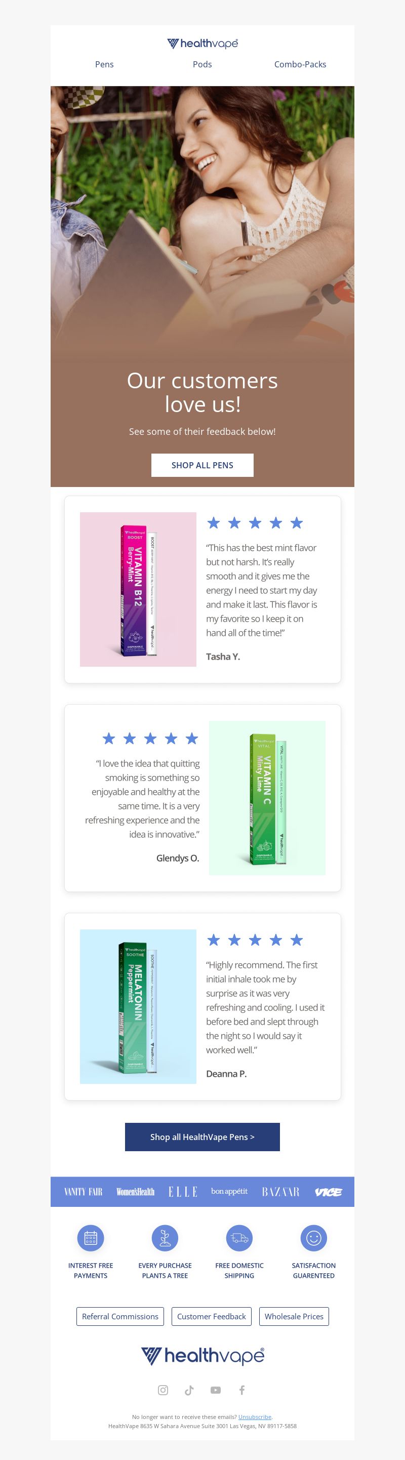Open the Customer Feedback button
This screenshot has width=405, height=1460.
211,1317
